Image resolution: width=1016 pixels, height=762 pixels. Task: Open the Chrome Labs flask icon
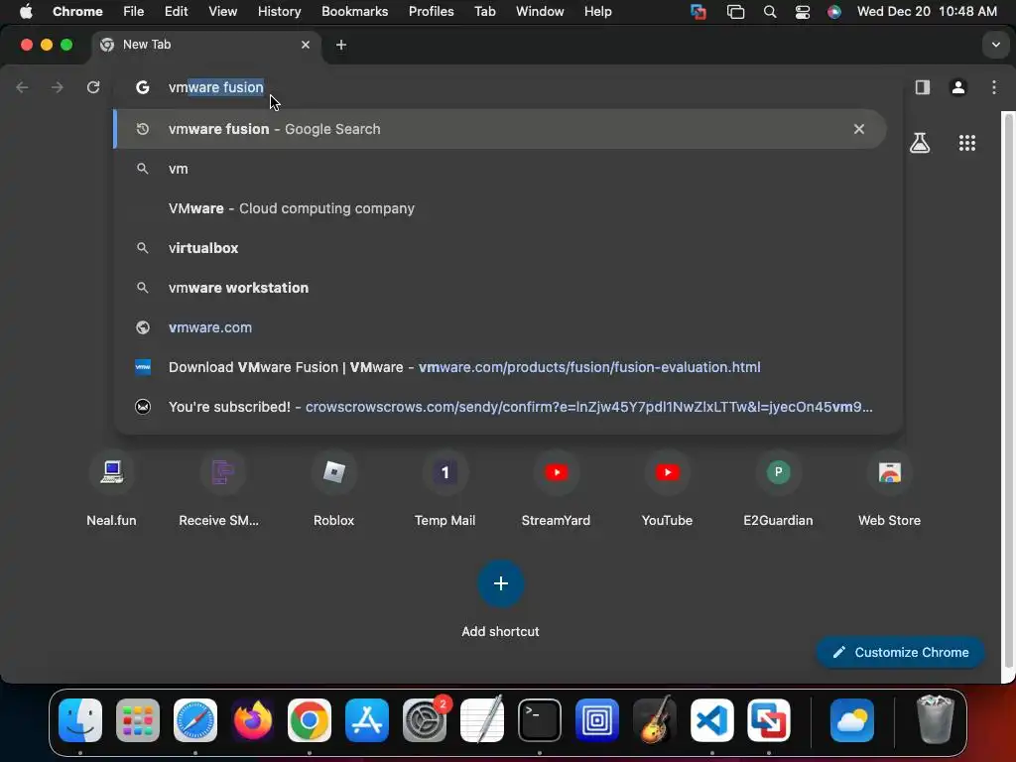[920, 143]
